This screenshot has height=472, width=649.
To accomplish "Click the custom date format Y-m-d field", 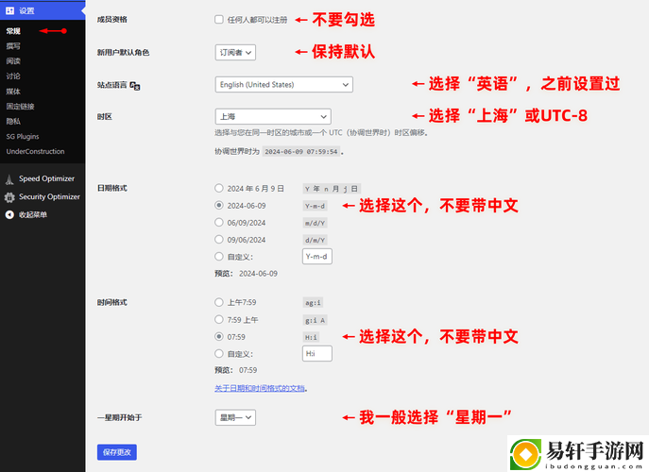I will 317,257.
